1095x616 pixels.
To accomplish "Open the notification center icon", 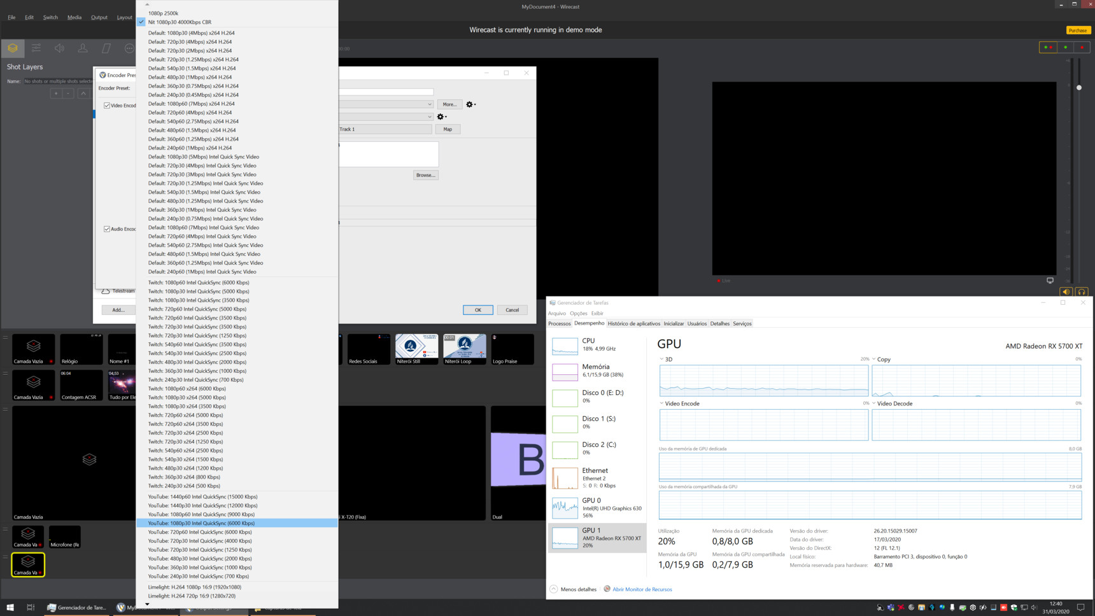I will tap(1080, 608).
